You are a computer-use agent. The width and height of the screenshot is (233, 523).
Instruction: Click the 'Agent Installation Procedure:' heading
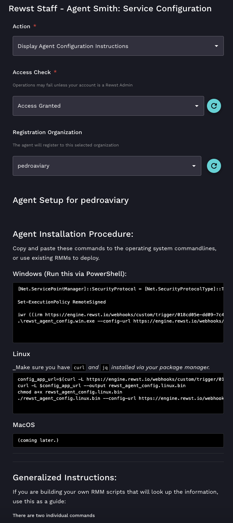tap(73, 234)
